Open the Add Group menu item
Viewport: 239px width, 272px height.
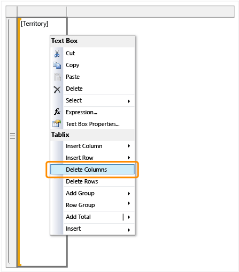92,193
